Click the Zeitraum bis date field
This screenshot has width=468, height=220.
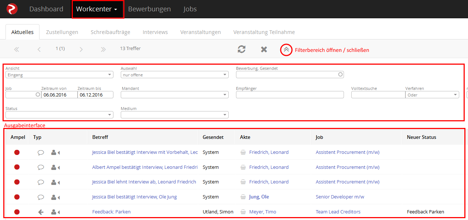point(96,95)
